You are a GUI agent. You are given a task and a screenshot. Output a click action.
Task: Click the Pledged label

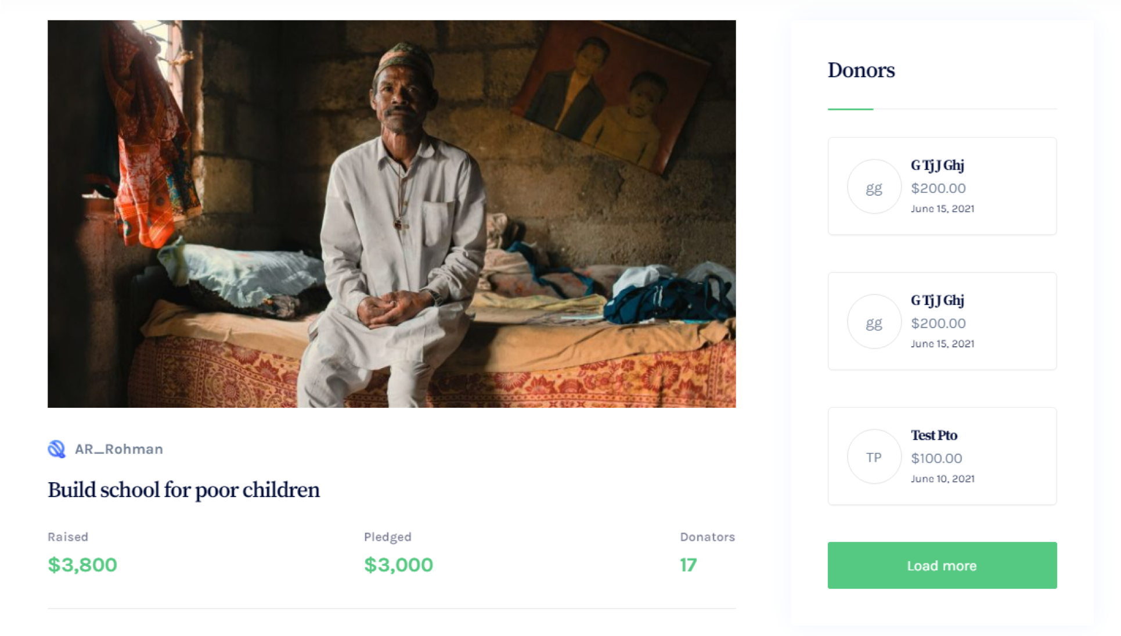387,537
